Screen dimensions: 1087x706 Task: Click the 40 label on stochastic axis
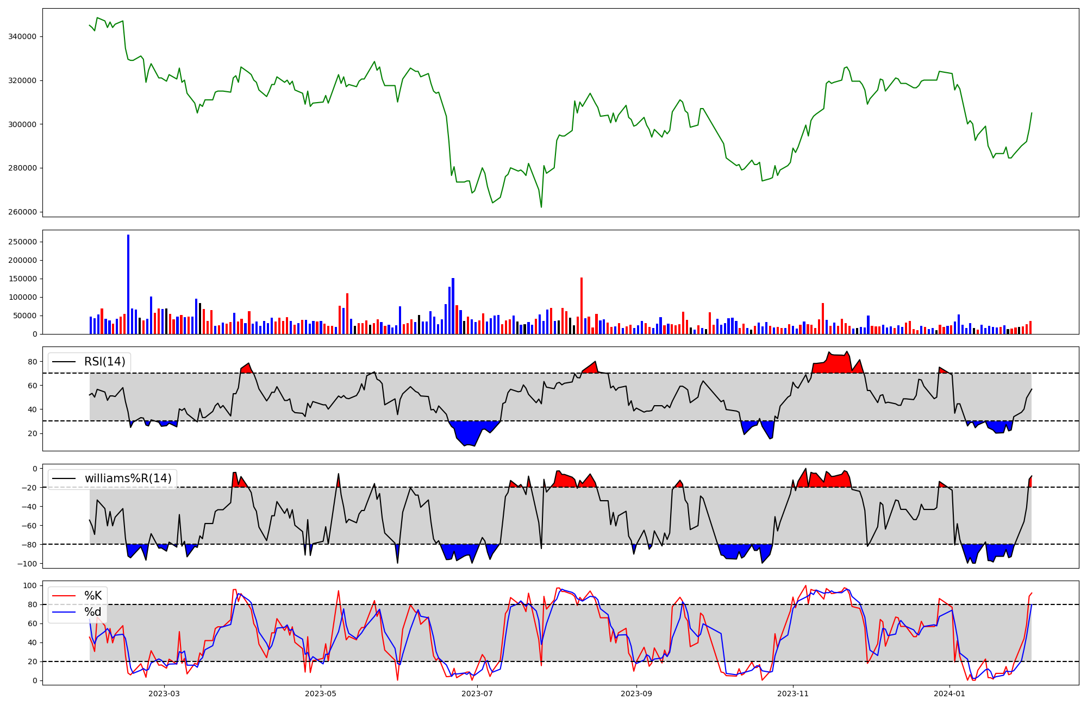[32, 643]
